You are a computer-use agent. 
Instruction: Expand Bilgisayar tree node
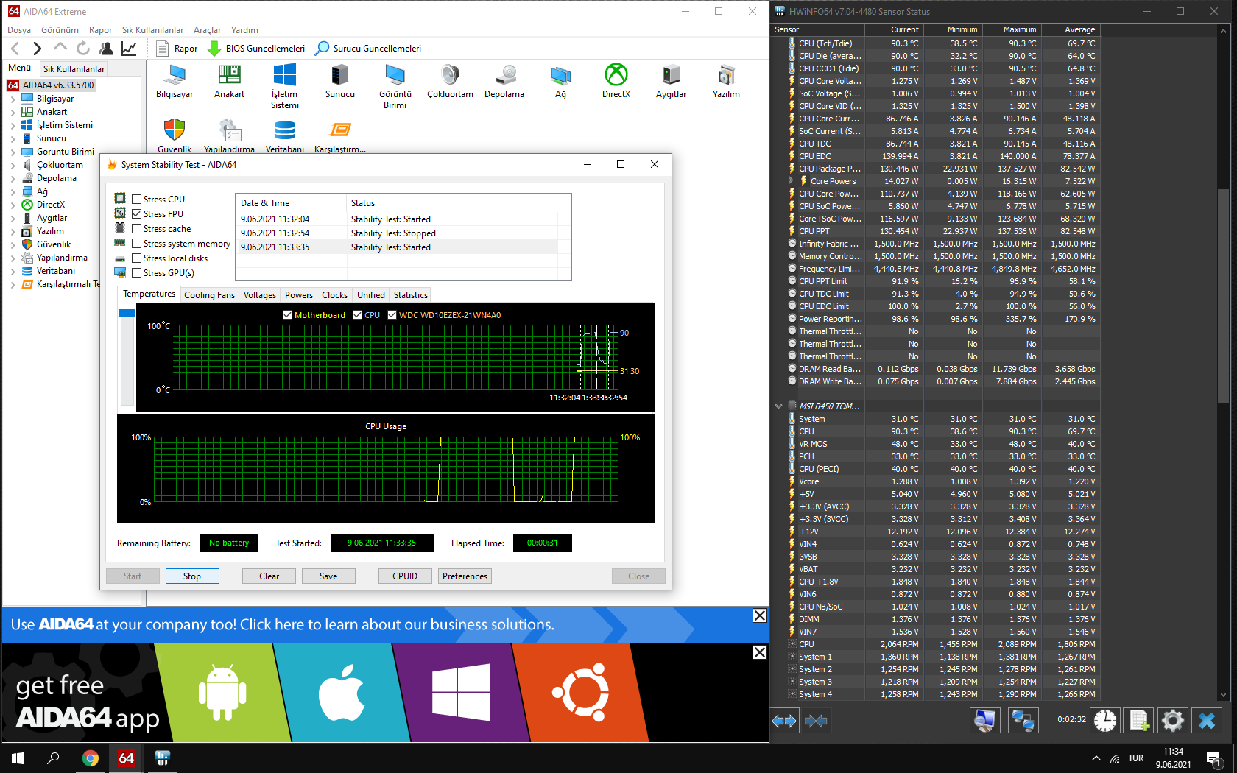point(13,99)
